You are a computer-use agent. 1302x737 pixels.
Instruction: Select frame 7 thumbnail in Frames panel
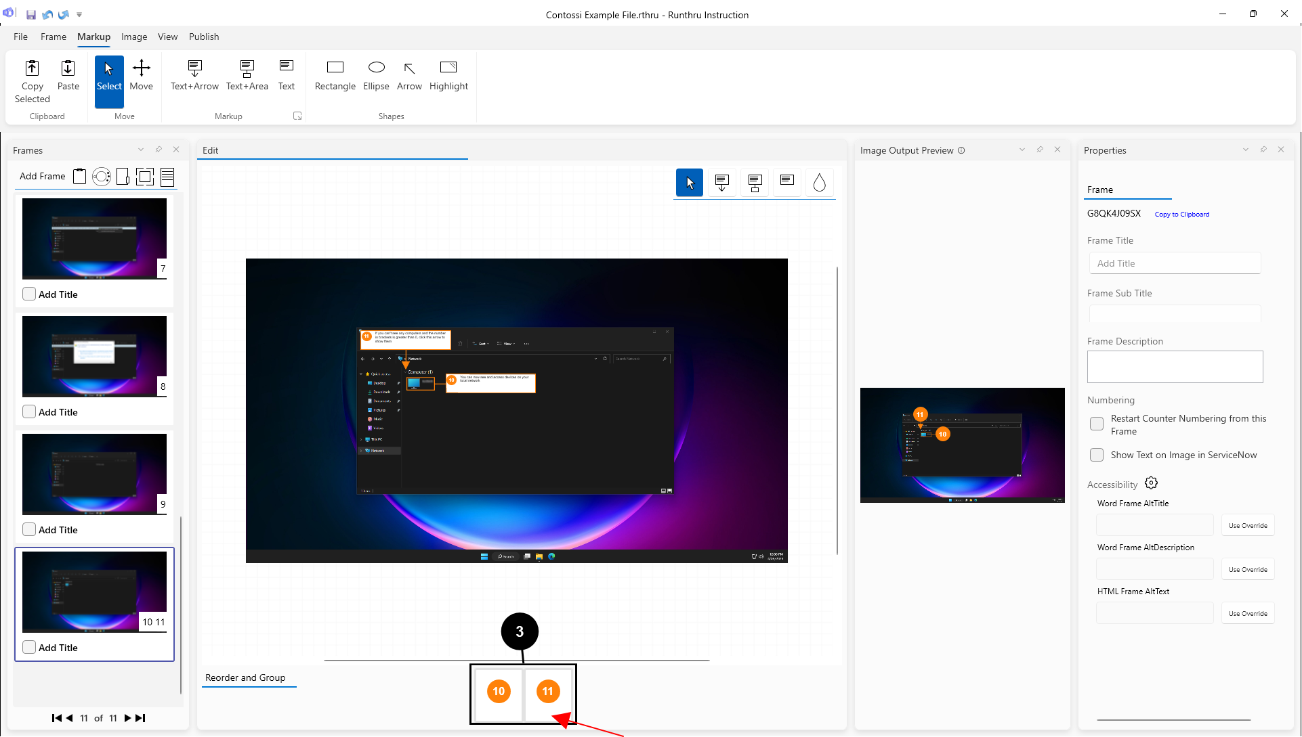94,238
